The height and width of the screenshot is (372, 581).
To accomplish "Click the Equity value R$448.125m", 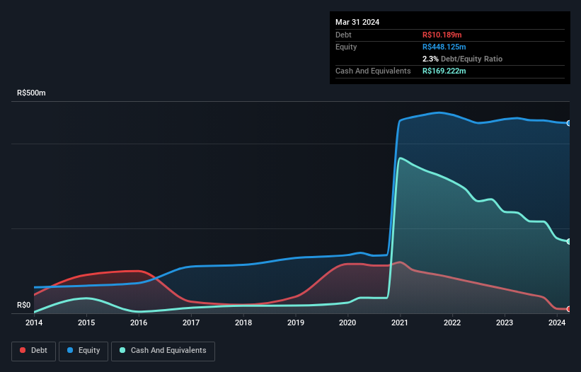I will tap(444, 47).
